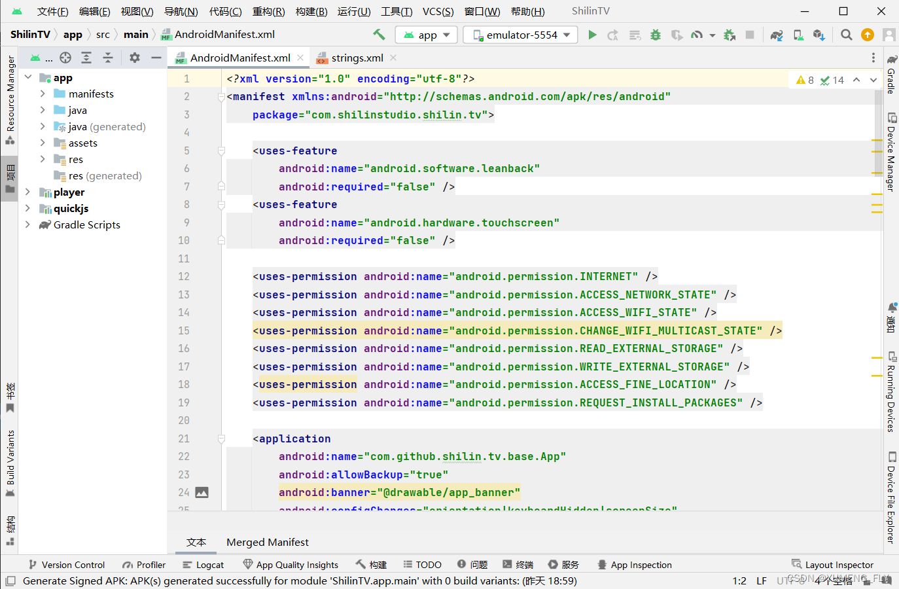This screenshot has height=589, width=899.
Task: Click select opened file target icon
Action: coord(65,58)
